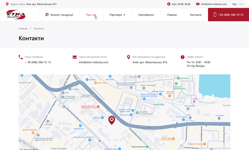This screenshot has width=249, height=150.
Task: Click the red phone handset icon by Наши телефоны
Action: [21, 57]
